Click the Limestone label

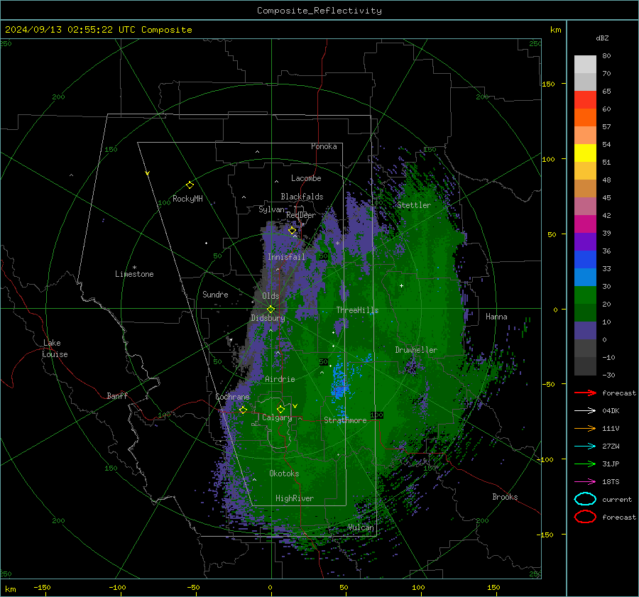coord(134,274)
